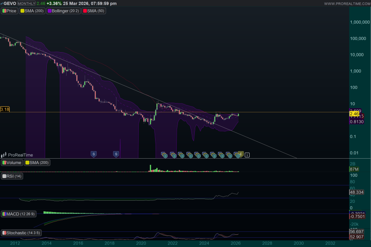Click the second 'S' split marker icon
The height and width of the screenshot is (247, 371).
coord(116,154)
